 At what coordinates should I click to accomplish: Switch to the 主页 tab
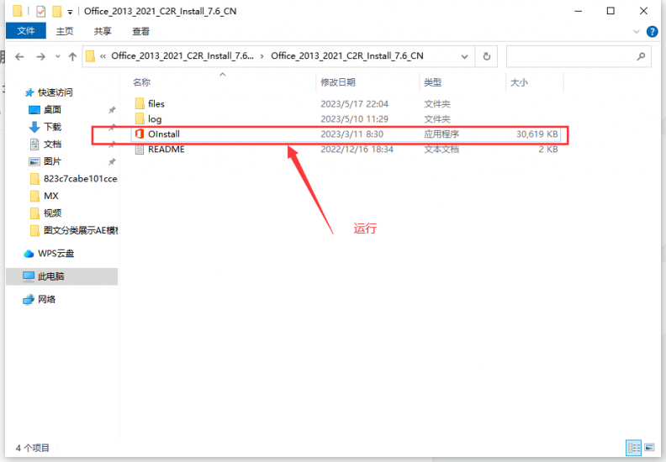[65, 31]
